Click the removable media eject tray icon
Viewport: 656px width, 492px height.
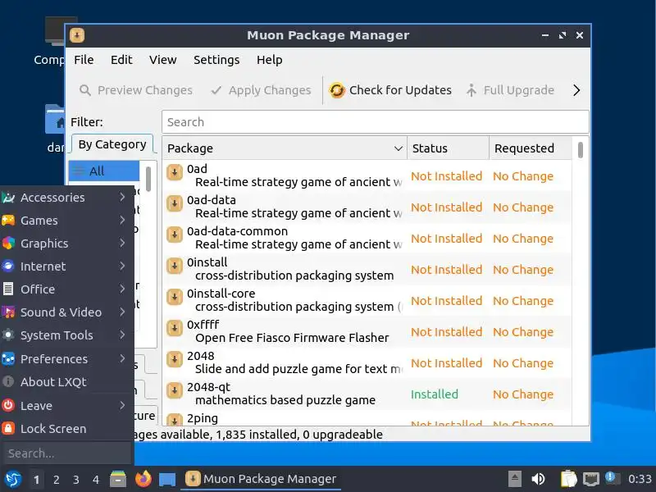[515, 479]
